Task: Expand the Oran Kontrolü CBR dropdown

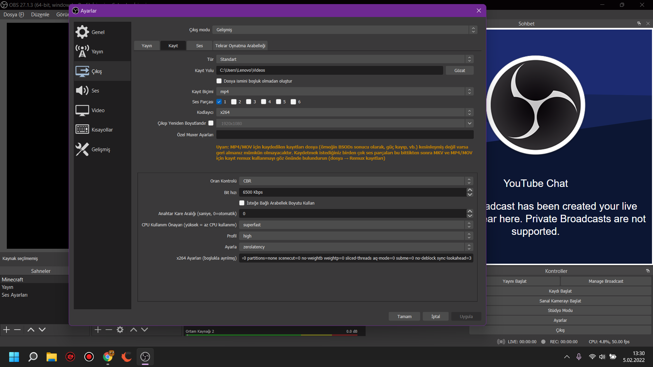Action: coord(356,181)
